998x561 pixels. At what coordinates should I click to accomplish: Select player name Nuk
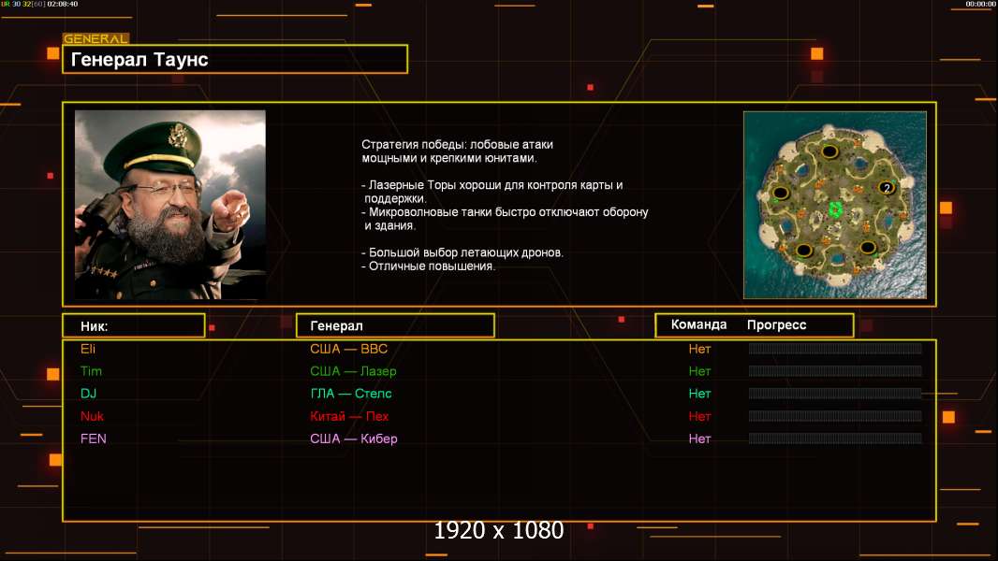(93, 416)
